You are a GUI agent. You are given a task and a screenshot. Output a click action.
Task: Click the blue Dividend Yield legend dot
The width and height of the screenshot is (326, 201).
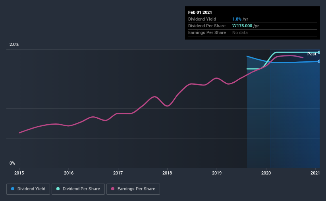pos(13,189)
